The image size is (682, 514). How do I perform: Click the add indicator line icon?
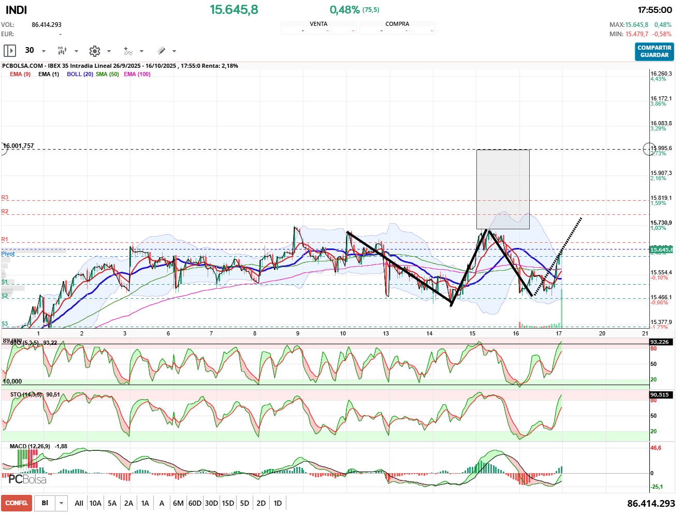tap(128, 51)
